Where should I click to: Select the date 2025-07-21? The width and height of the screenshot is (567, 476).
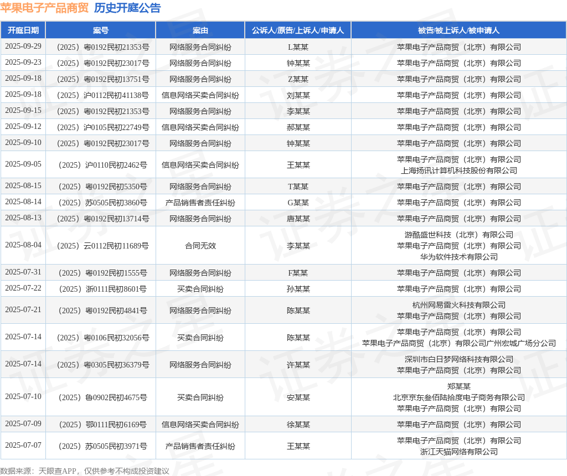[23, 310]
